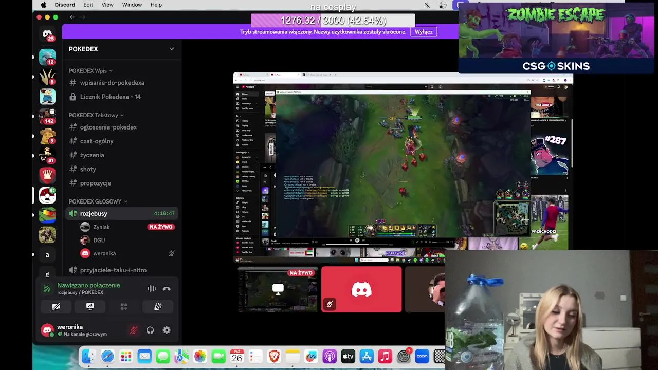Share your screen in voice panel
658x370 pixels.
90,306
